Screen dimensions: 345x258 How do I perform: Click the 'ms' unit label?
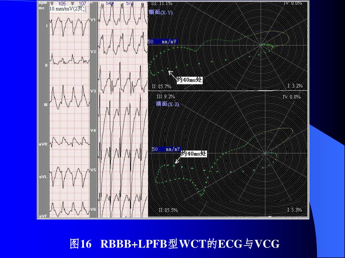pyautogui.click(x=41, y=8)
